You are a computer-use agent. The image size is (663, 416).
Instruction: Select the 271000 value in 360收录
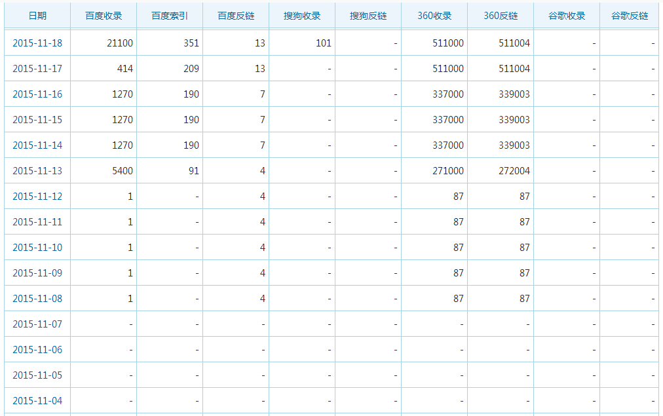click(447, 171)
